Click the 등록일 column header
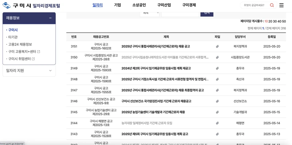This screenshot has height=145, width=292. pos(272,37)
